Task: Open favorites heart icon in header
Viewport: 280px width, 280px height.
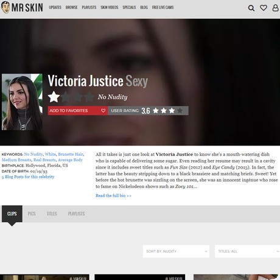Action: coord(264,8)
